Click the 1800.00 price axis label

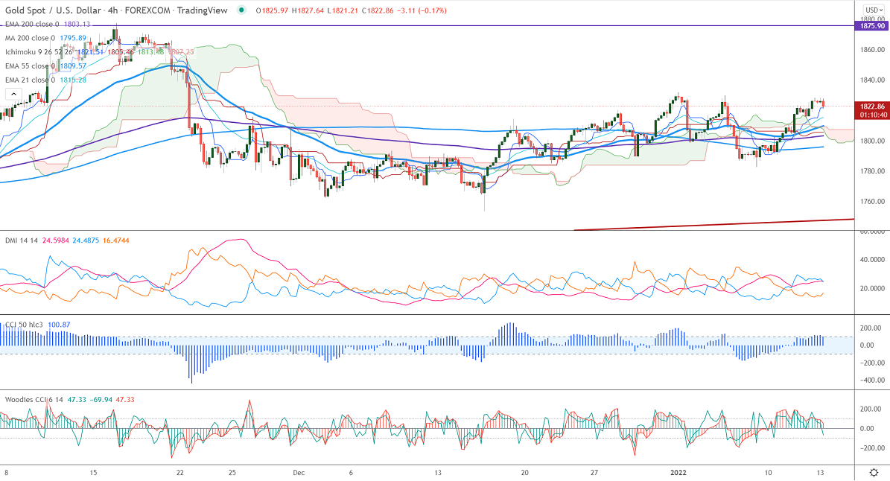pos(872,141)
